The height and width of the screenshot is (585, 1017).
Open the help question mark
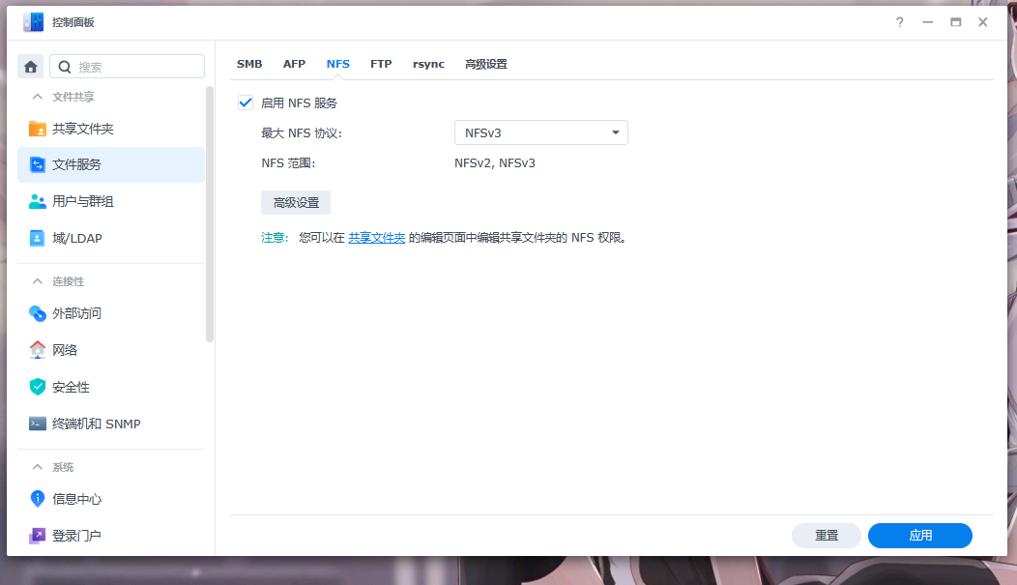coord(899,21)
